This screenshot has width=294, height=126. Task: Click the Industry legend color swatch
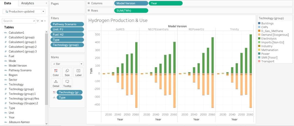259,46
